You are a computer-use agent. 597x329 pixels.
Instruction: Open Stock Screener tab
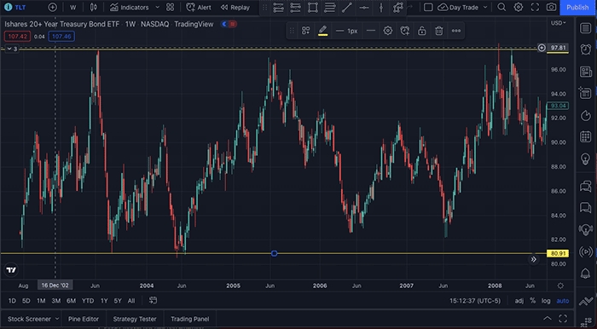click(x=29, y=319)
